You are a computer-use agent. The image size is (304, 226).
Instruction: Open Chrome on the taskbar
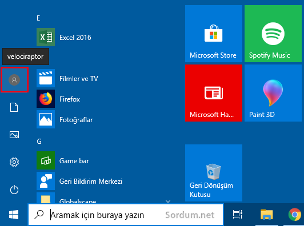295,215
